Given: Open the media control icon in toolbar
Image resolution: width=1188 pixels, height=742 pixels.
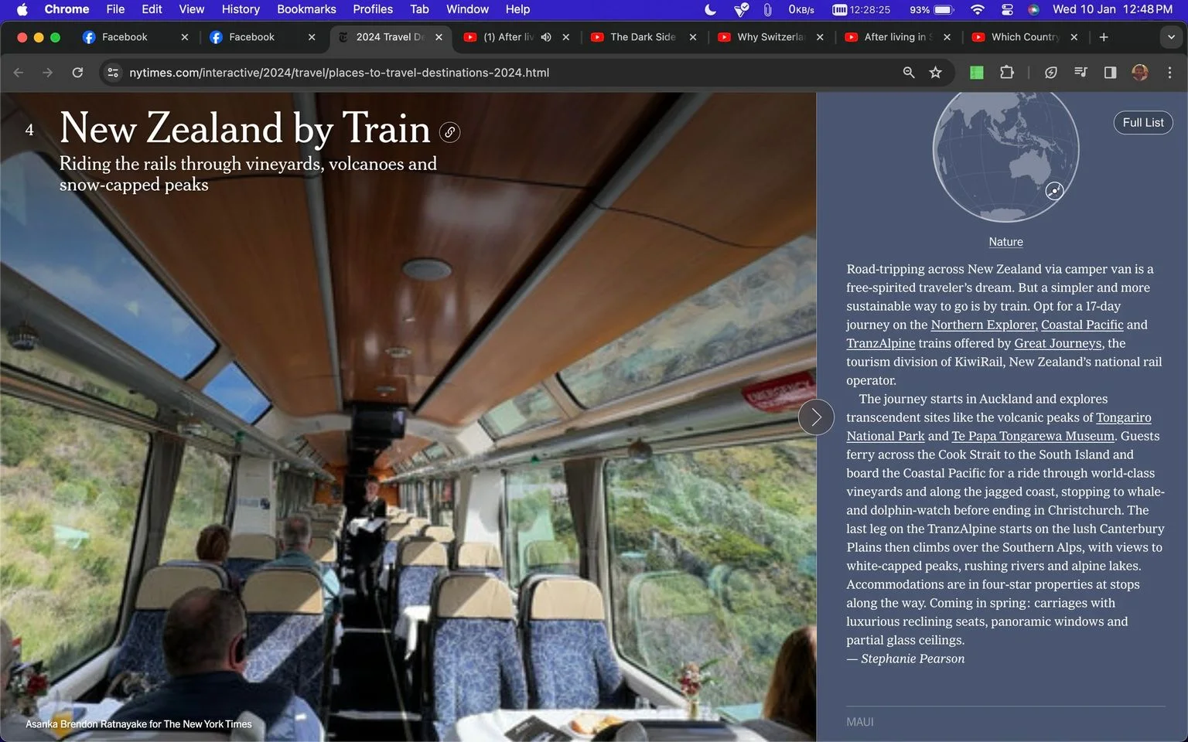Looking at the screenshot, I should (1080, 73).
